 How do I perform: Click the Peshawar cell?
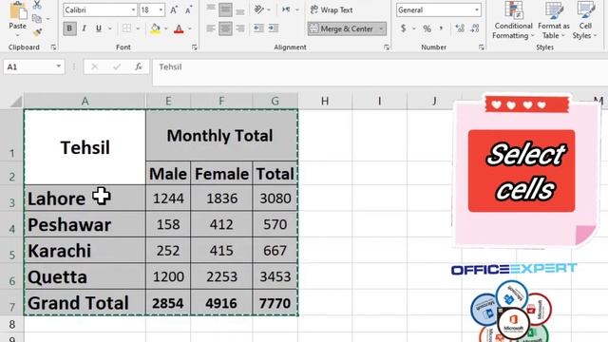tap(85, 224)
